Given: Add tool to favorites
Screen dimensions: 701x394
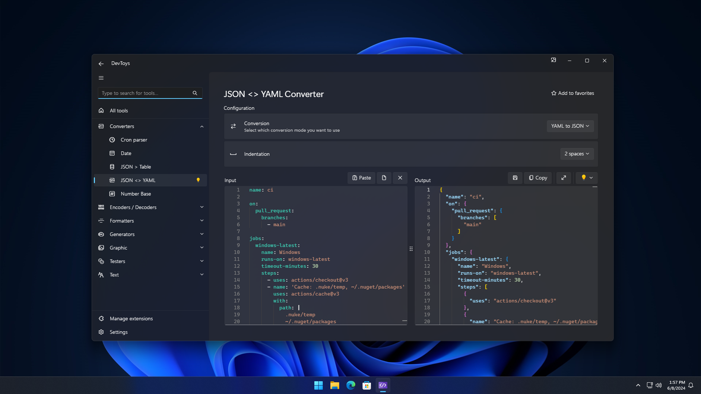Looking at the screenshot, I should tap(572, 93).
